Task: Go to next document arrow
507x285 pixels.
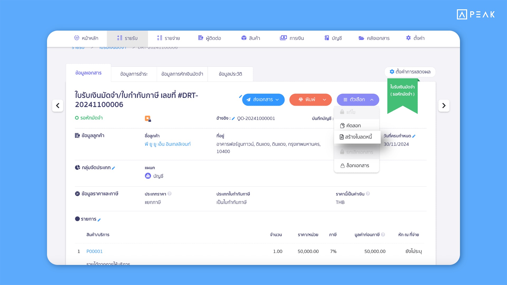Action: (x=444, y=106)
